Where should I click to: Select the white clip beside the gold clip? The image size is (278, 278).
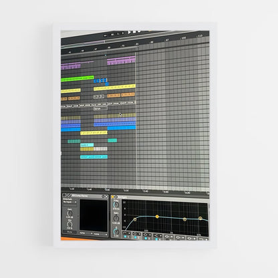pos(100,149)
